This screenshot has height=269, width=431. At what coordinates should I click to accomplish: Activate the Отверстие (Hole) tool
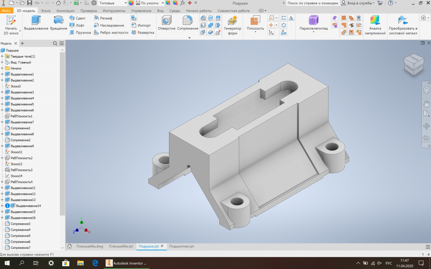pos(166,22)
